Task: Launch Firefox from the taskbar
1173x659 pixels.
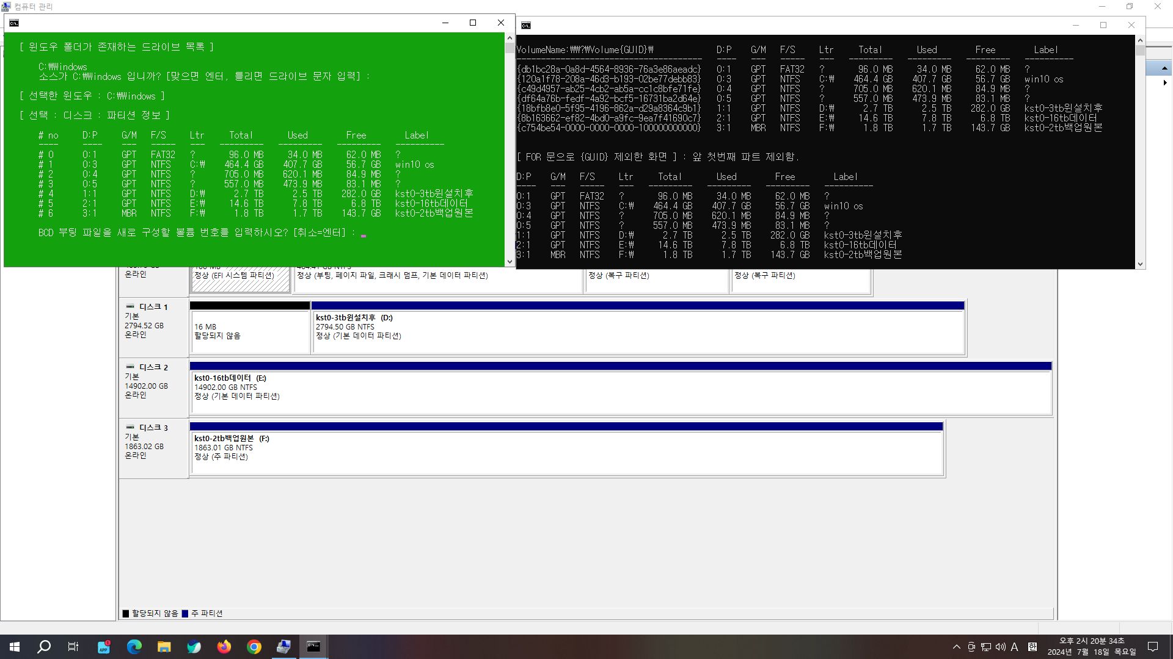Action: pos(224,647)
